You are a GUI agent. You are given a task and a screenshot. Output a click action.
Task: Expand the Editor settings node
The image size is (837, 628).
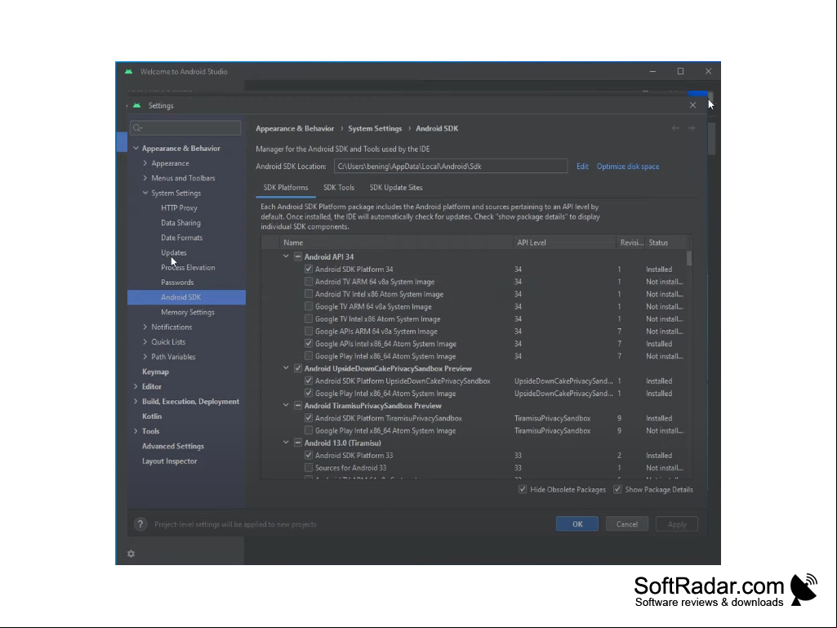[x=136, y=386]
